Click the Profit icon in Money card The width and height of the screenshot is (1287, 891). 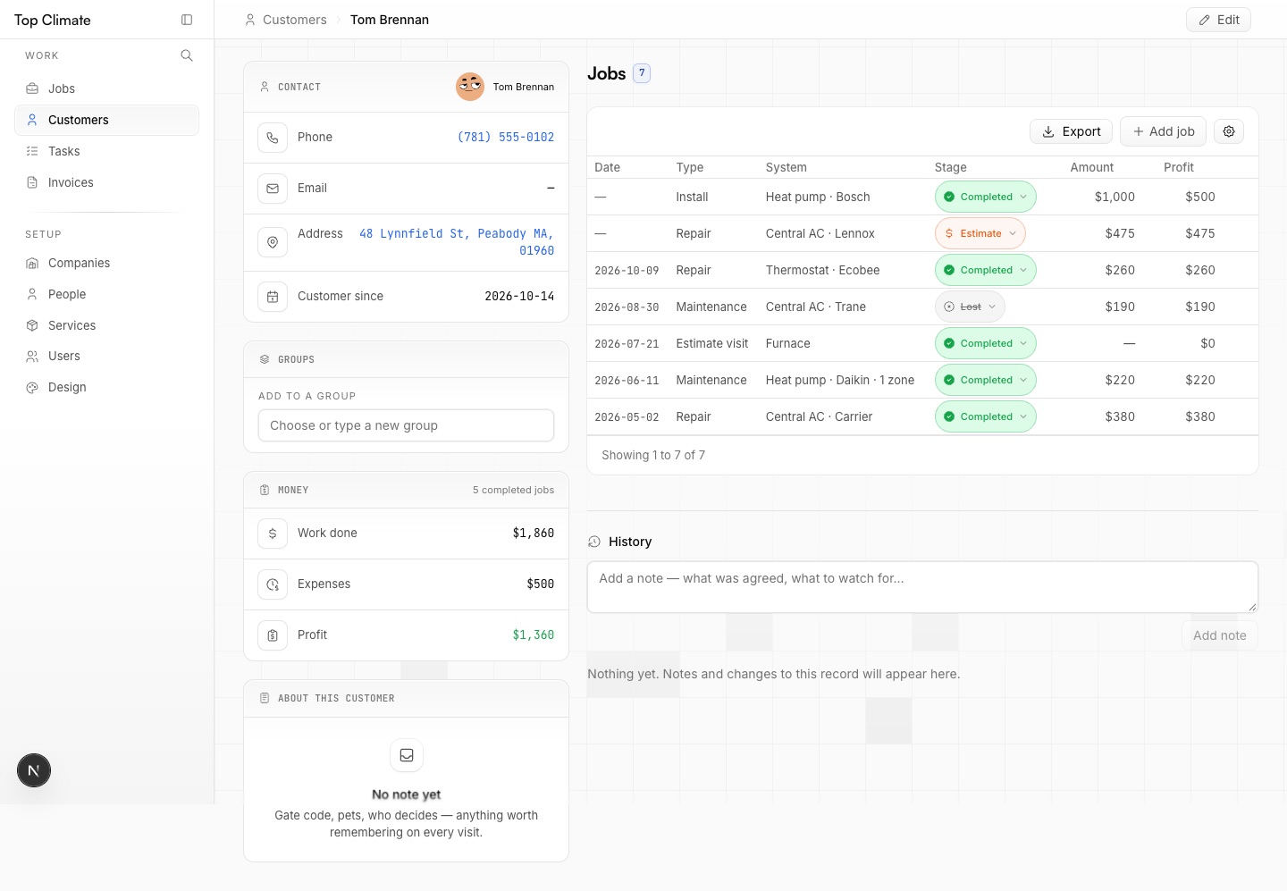click(x=273, y=635)
